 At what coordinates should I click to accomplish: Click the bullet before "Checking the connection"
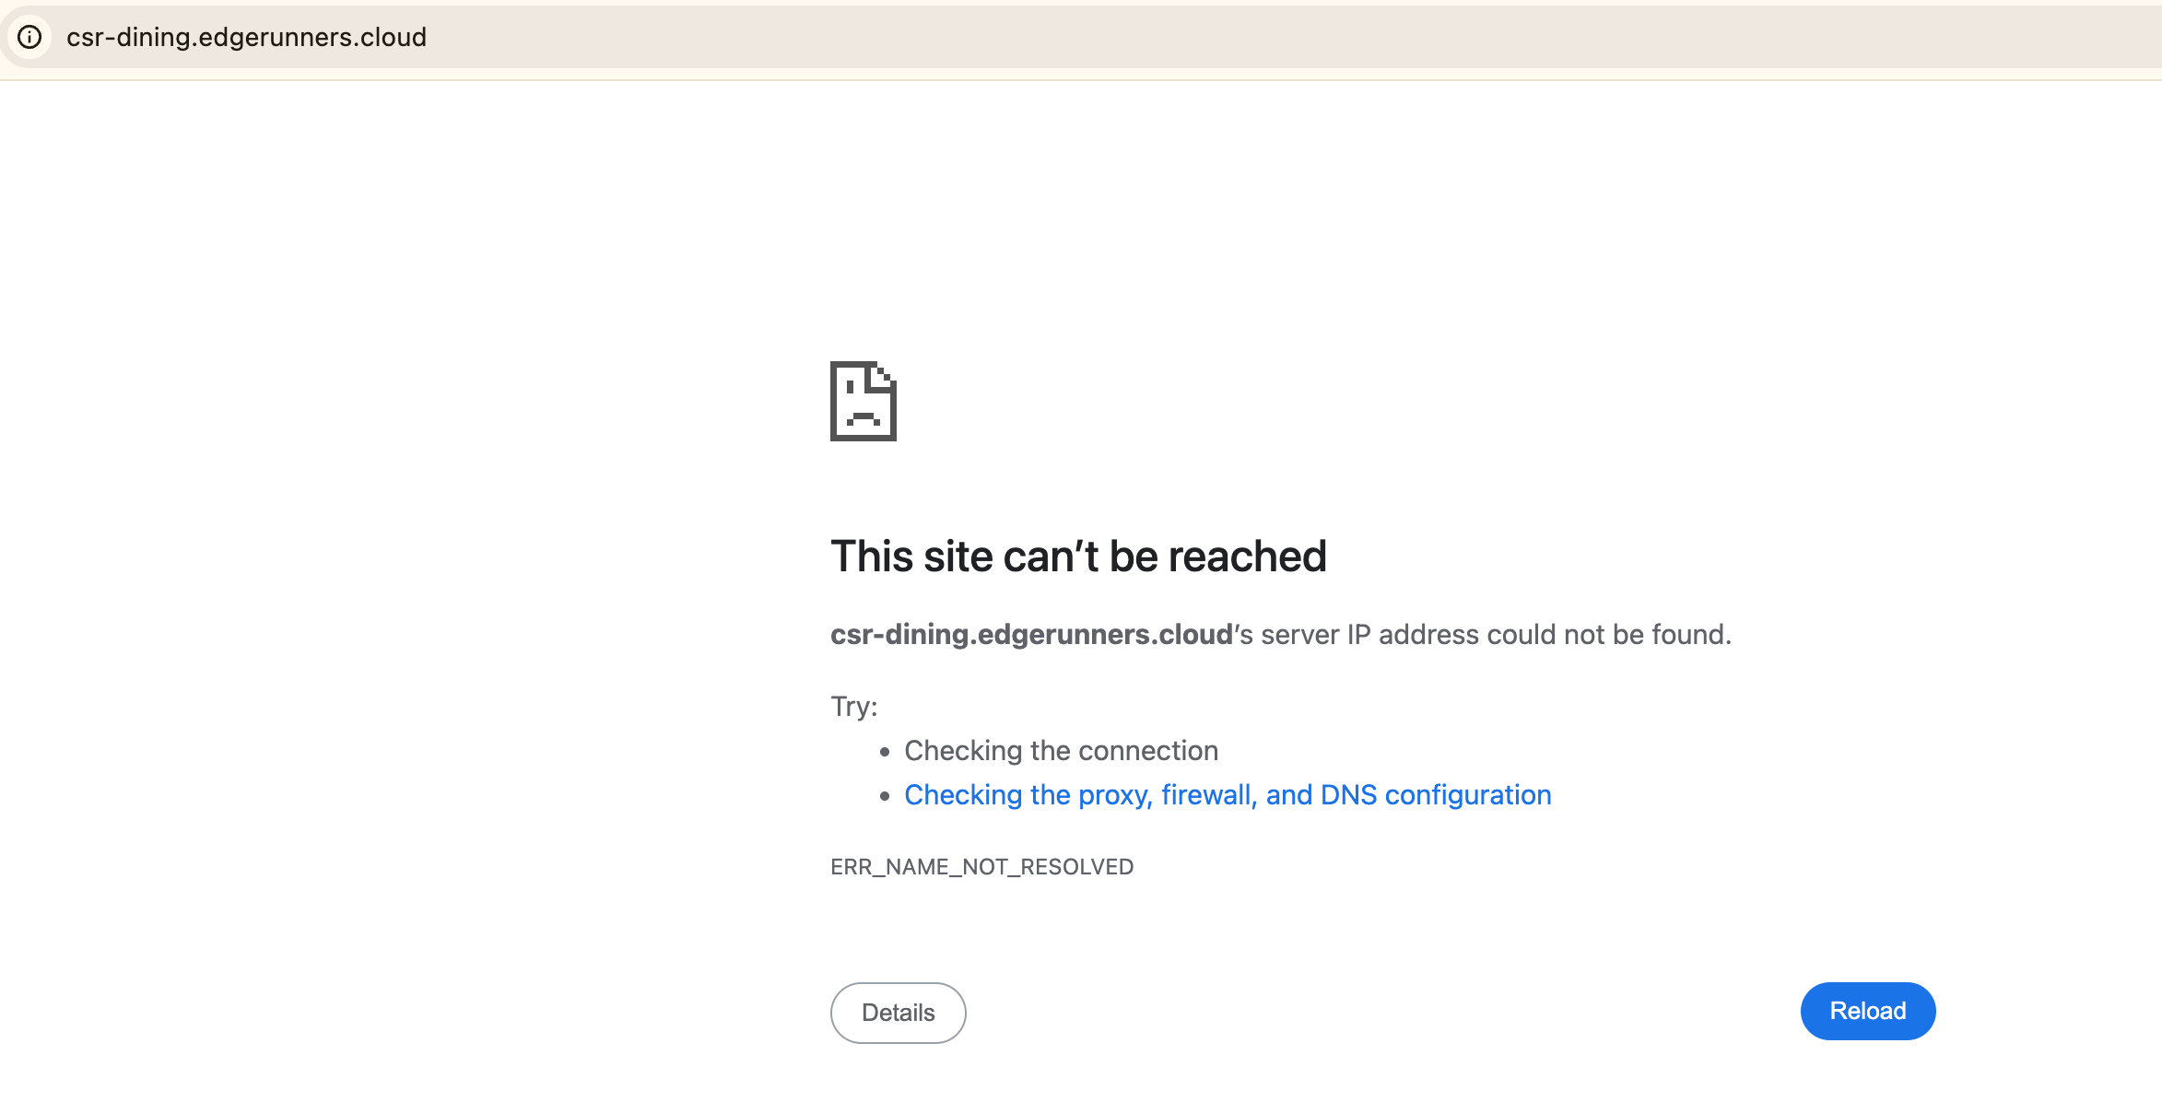coord(885,752)
